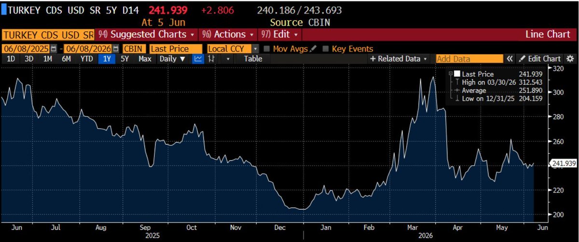This screenshot has height=242, width=579.
Task: Click the Line Chart title label
Action: click(548, 35)
